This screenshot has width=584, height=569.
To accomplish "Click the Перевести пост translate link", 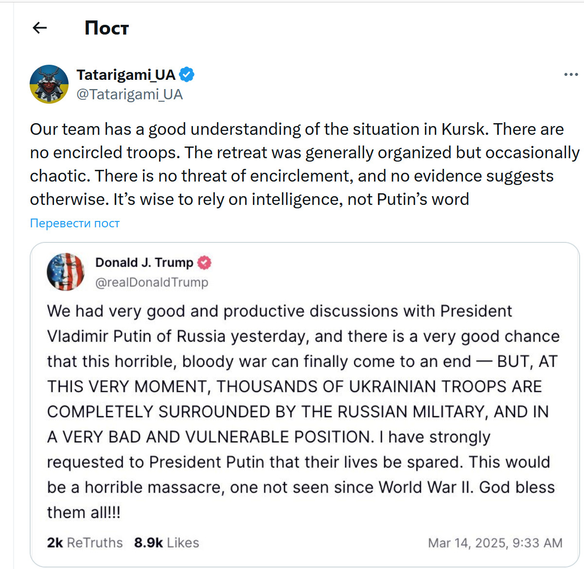I will [74, 223].
